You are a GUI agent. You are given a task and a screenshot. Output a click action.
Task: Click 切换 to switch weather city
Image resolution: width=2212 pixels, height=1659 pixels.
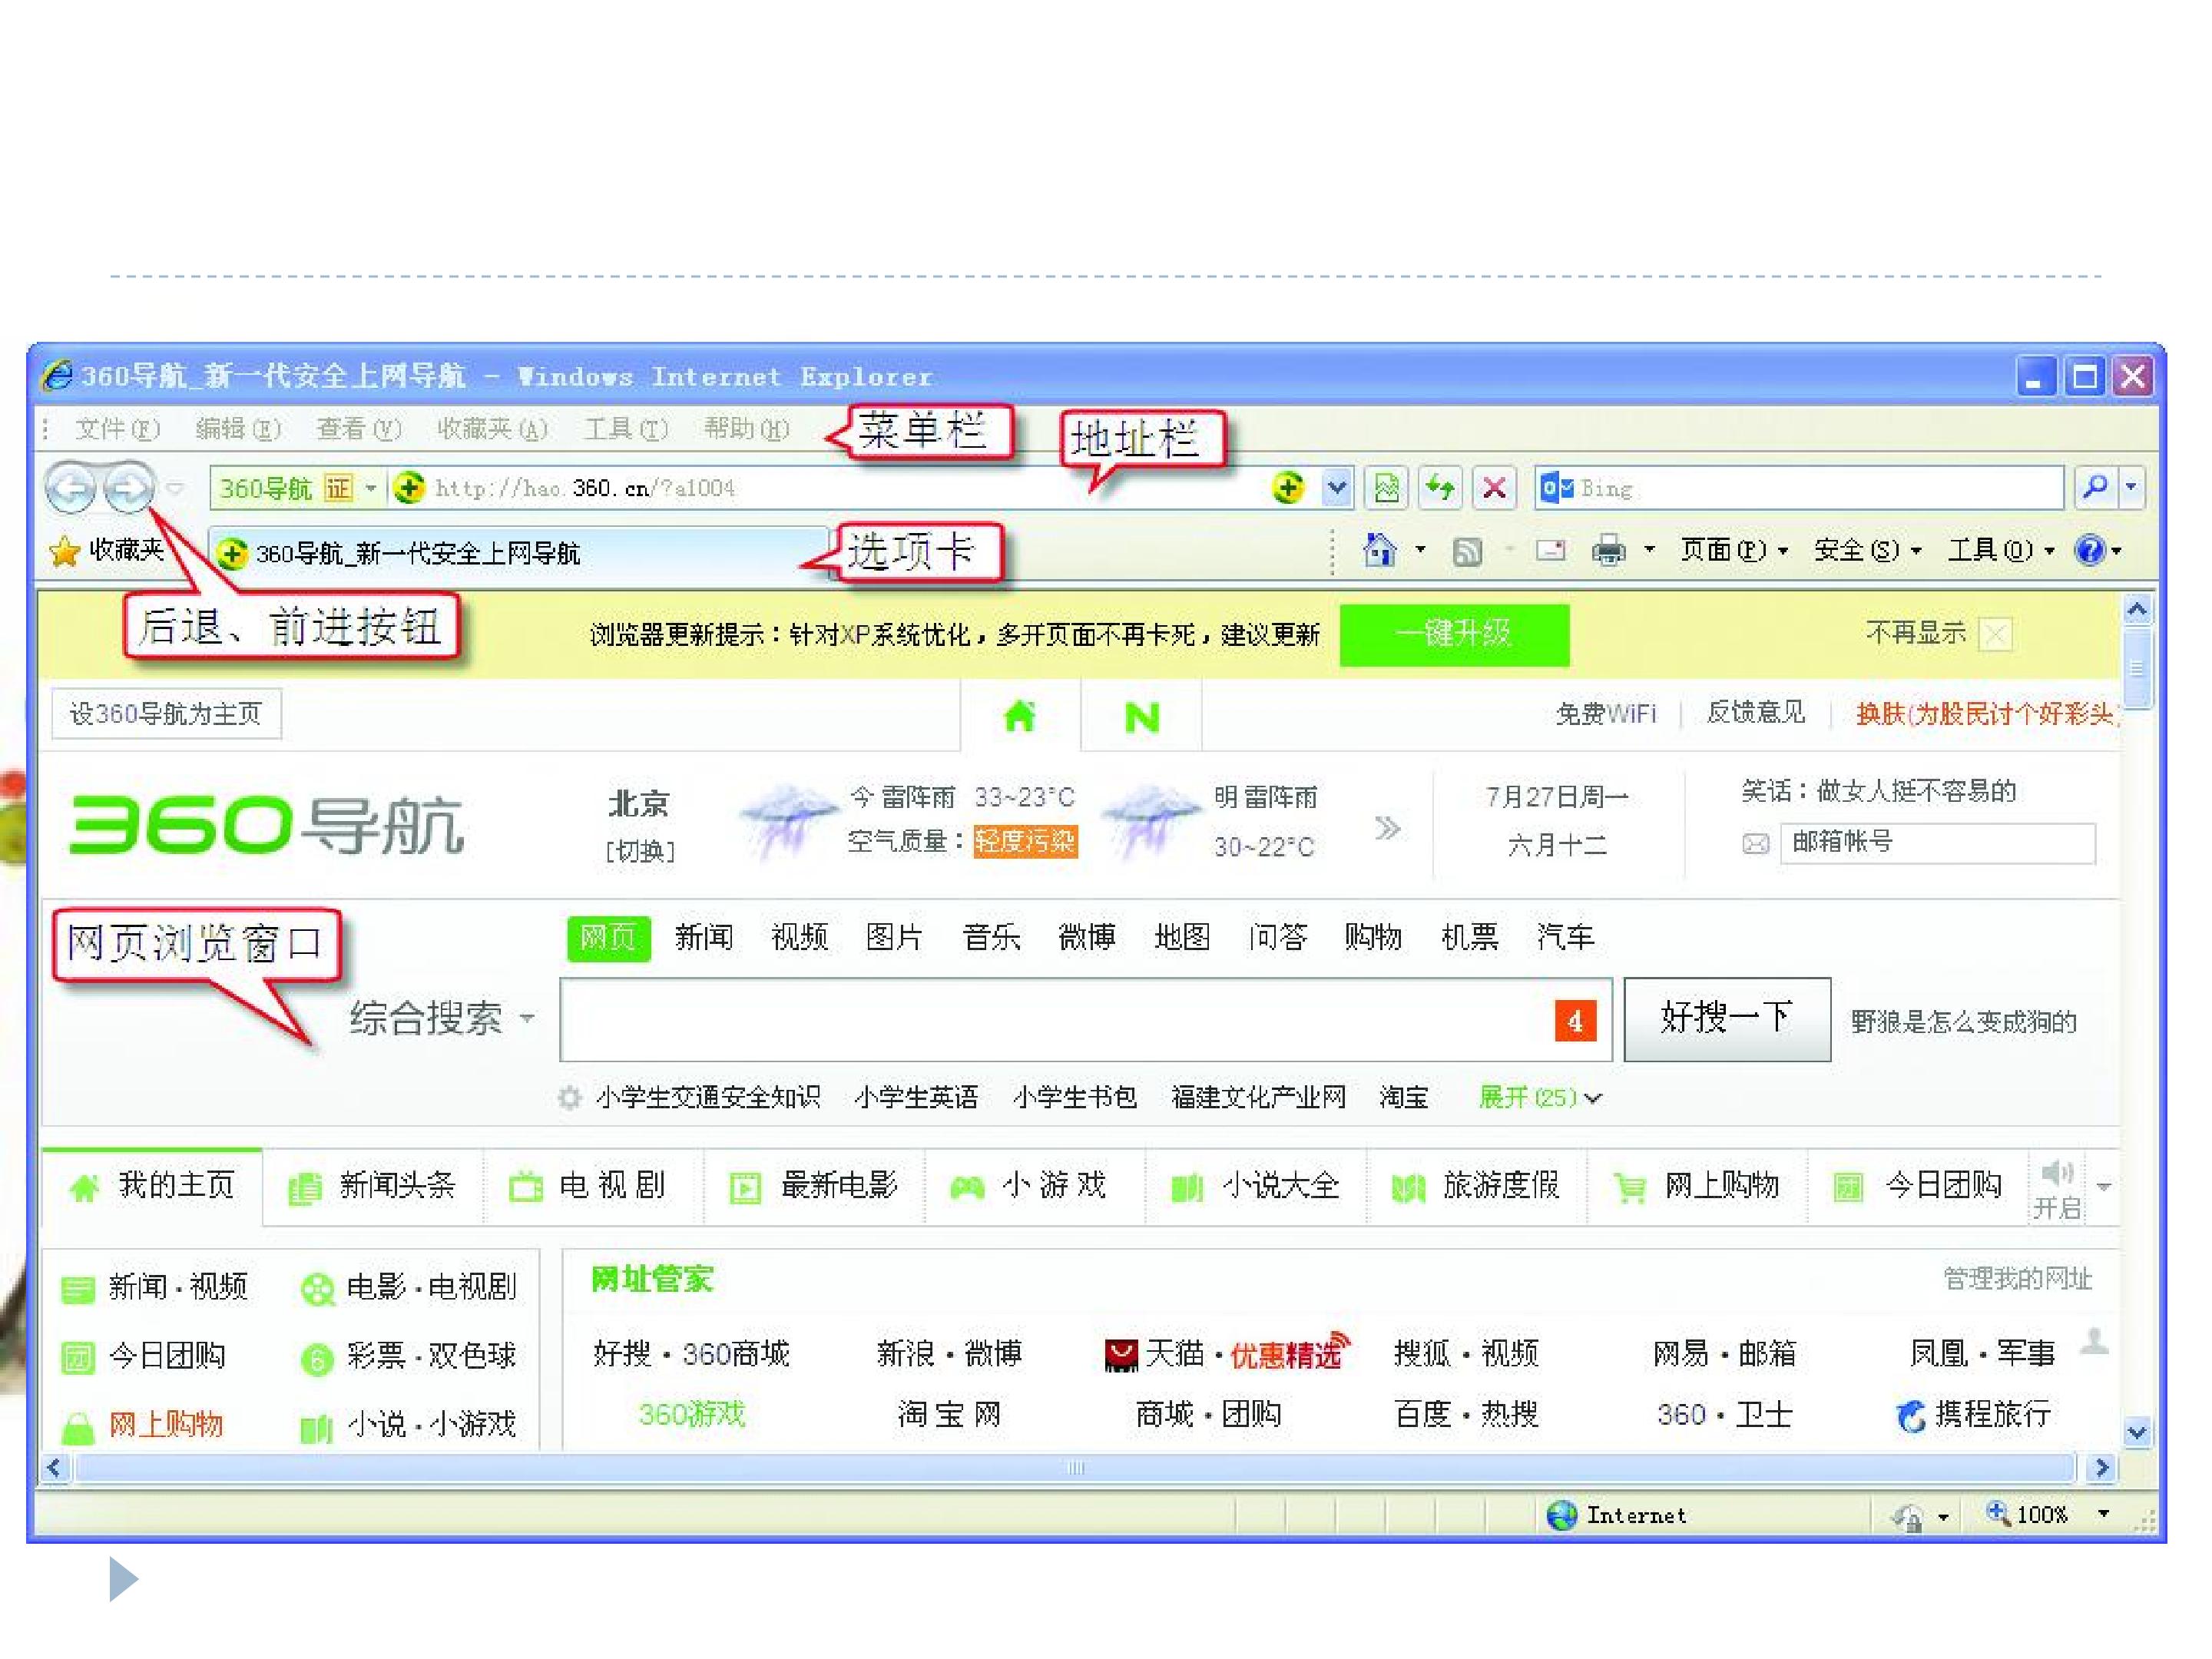[x=639, y=851]
